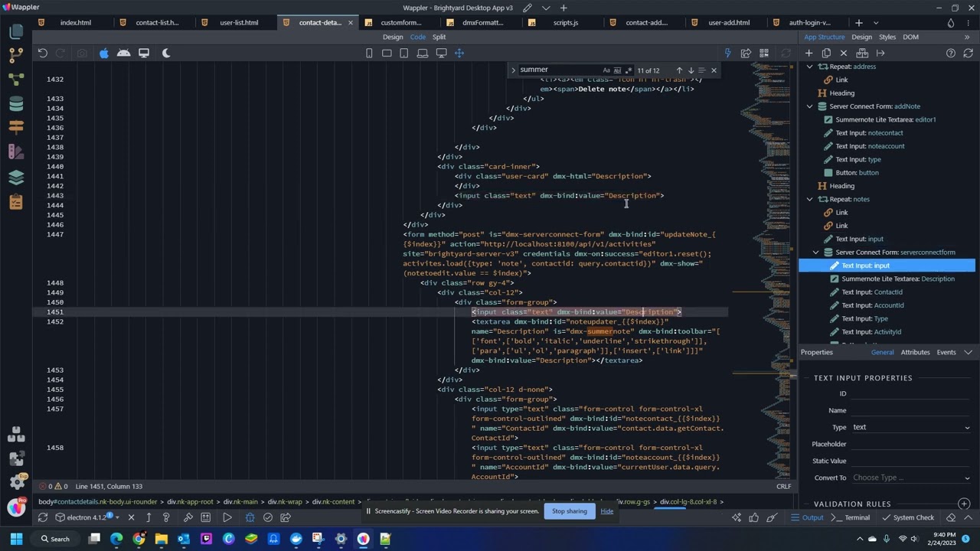Collapse Server Connect Form: addNote node
Screen dimensions: 980x551
coord(809,106)
